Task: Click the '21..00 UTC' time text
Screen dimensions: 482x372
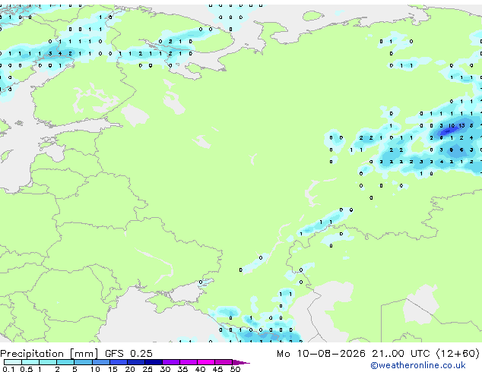Action: pos(401,354)
